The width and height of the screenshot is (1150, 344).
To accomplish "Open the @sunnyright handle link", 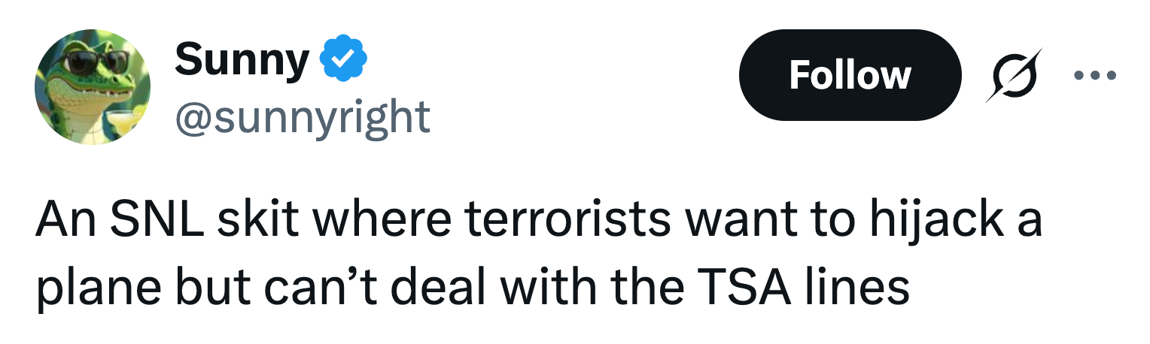I will [302, 116].
